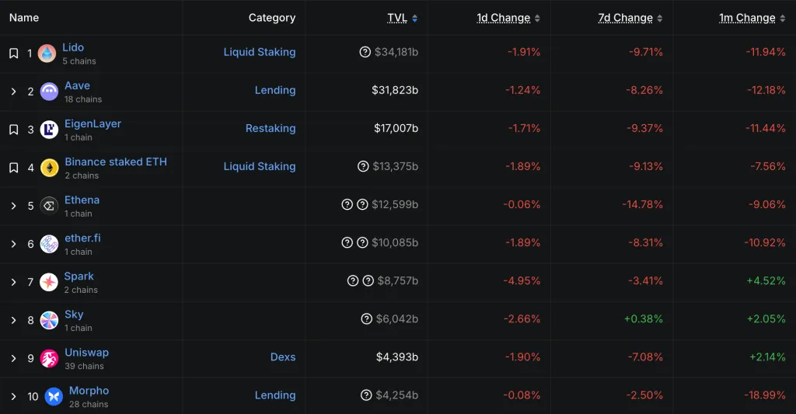This screenshot has height=414, width=796.
Task: Open the Dexs category link
Action: point(283,357)
